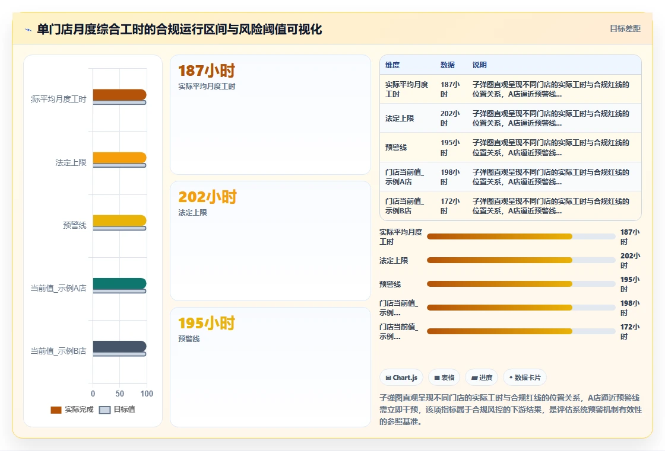Click the orange 法定上限 chart bar
The height and width of the screenshot is (451, 665).
point(119,158)
